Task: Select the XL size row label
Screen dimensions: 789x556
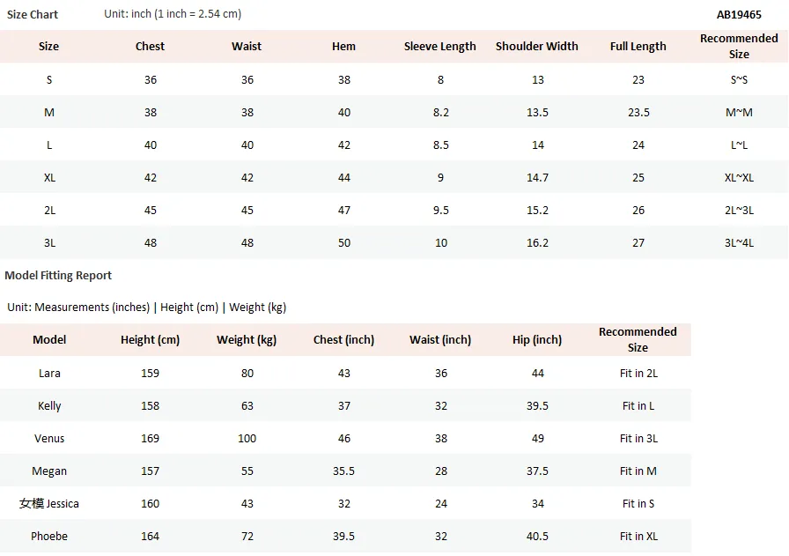Action: point(49,178)
